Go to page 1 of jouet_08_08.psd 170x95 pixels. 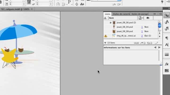coord(142,31)
